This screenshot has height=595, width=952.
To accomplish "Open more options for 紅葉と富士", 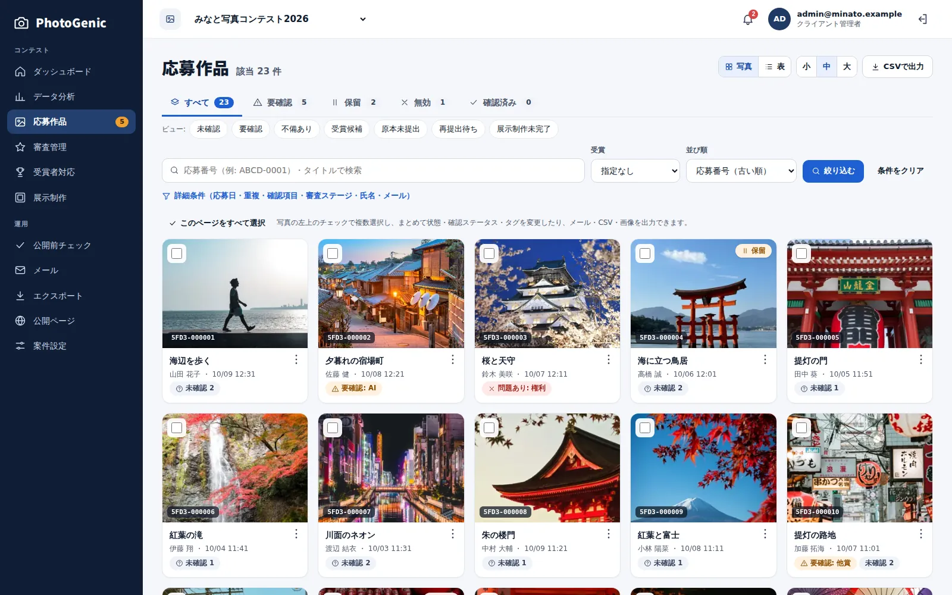I will (x=765, y=534).
